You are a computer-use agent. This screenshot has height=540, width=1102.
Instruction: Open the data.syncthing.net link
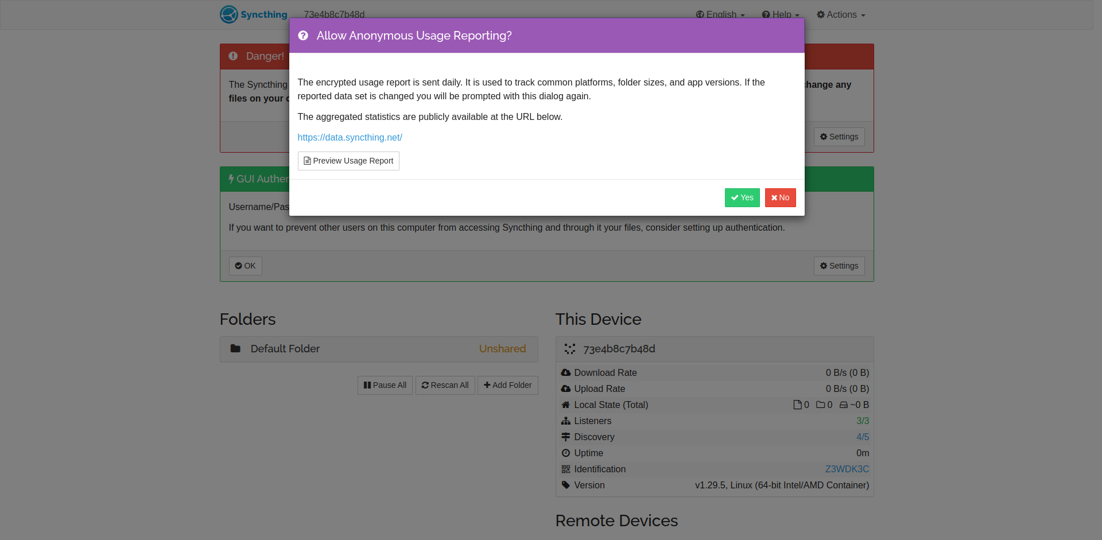[x=350, y=138]
